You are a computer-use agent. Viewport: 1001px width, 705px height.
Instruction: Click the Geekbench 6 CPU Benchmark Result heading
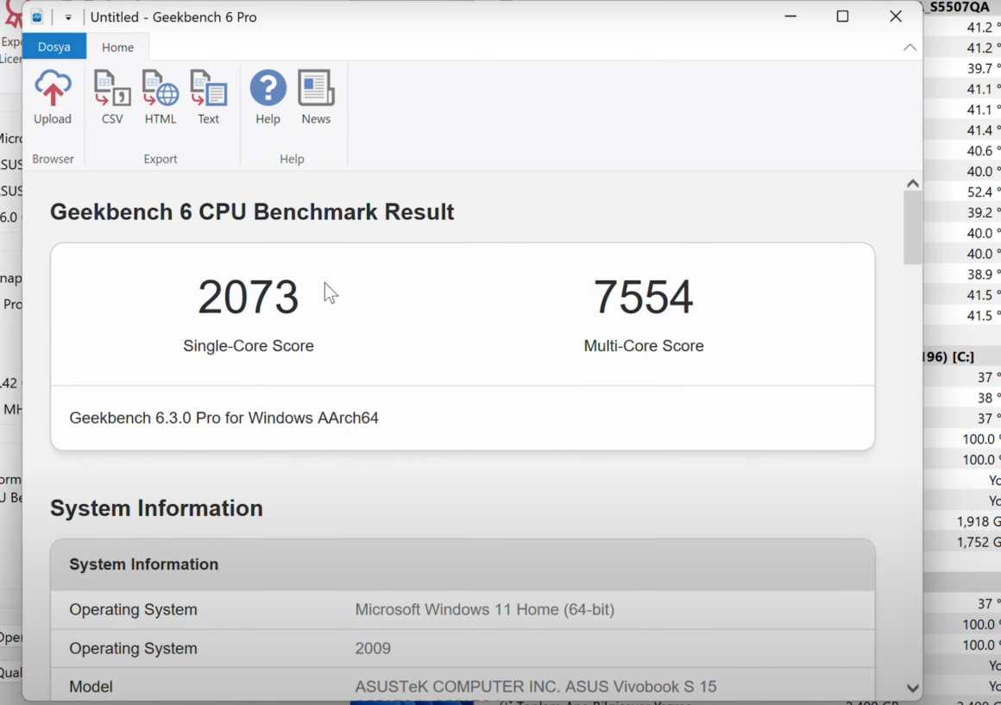tap(252, 212)
